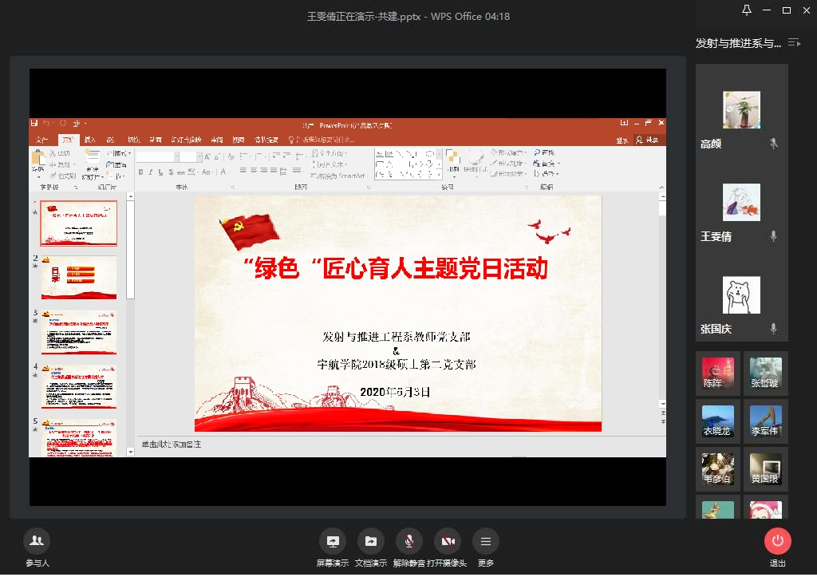Collapse the participant sidebar list icon
Image resolution: width=817 pixels, height=577 pixels.
(x=794, y=42)
